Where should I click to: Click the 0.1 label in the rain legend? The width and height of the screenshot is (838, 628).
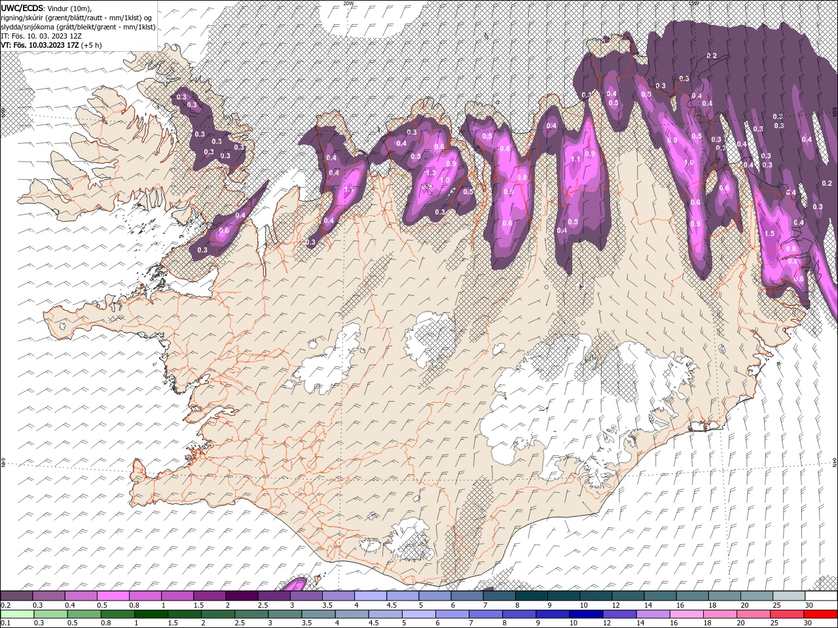tap(5, 623)
